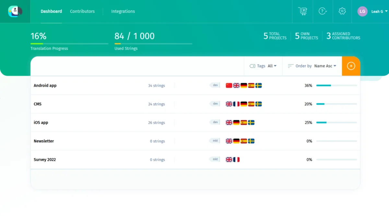Open the help question mark menu
The width and height of the screenshot is (389, 216).
coord(323,11)
